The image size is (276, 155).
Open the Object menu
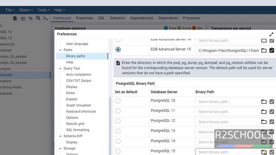26,10
